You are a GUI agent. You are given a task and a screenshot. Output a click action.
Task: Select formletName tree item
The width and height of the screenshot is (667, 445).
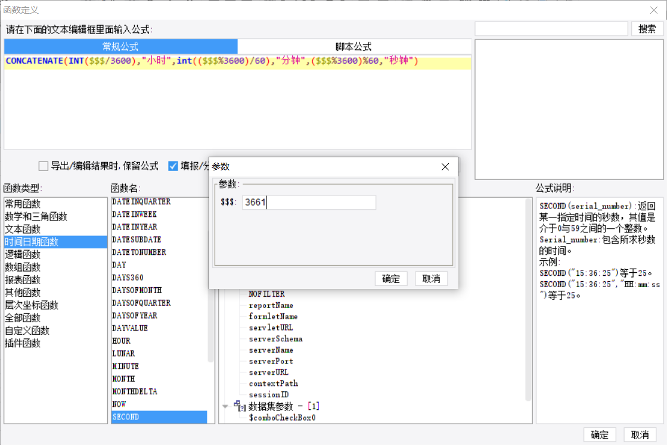[x=273, y=317]
